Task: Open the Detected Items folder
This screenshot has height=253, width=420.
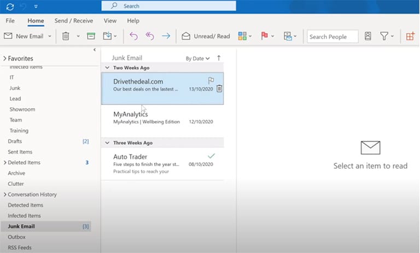Action: pyautogui.click(x=26, y=205)
